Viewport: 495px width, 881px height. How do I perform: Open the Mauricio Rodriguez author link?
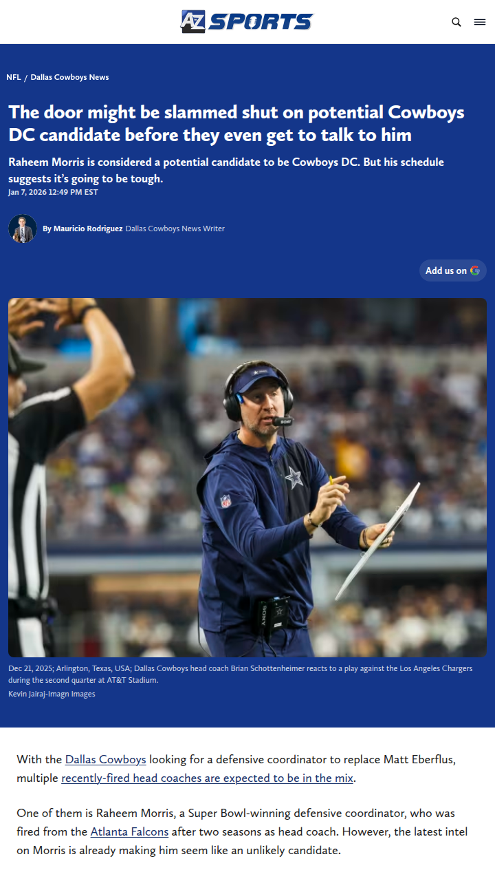tap(88, 229)
